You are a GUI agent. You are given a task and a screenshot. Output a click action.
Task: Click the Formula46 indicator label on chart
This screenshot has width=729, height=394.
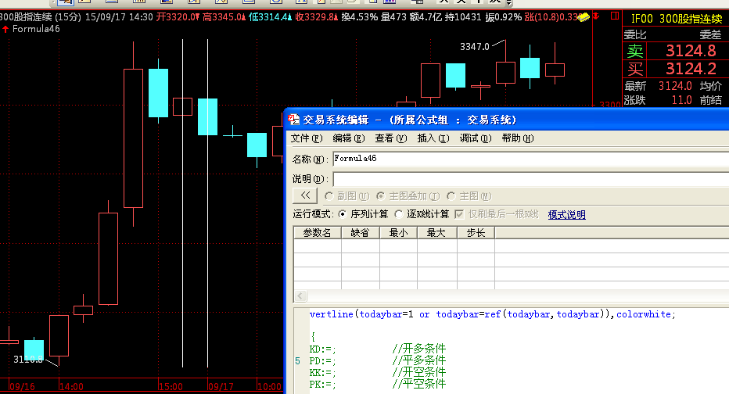(36, 29)
